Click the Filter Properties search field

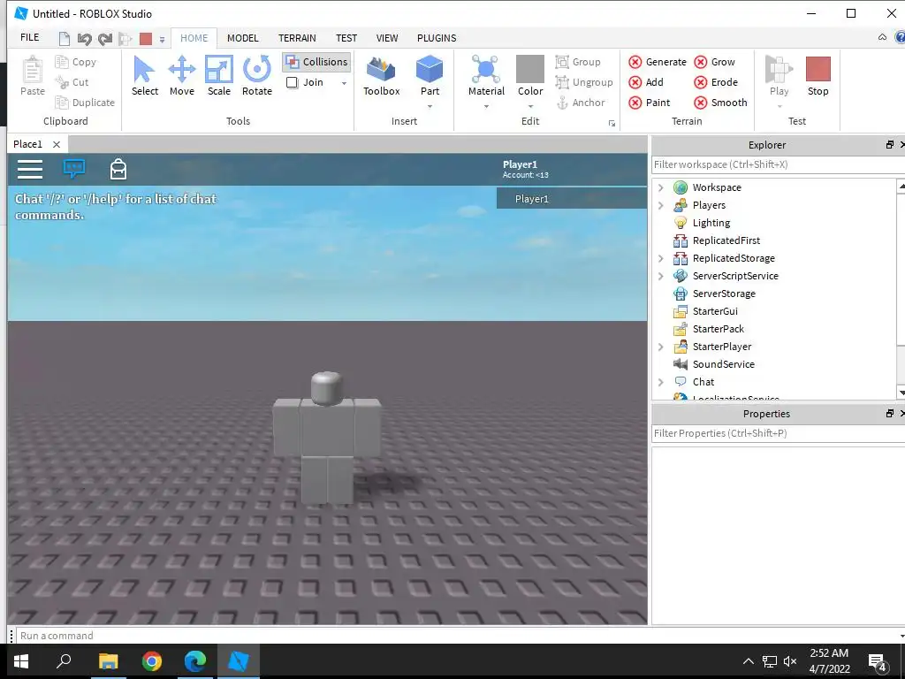click(x=778, y=433)
